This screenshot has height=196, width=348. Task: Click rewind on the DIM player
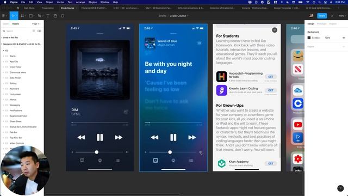81,137
